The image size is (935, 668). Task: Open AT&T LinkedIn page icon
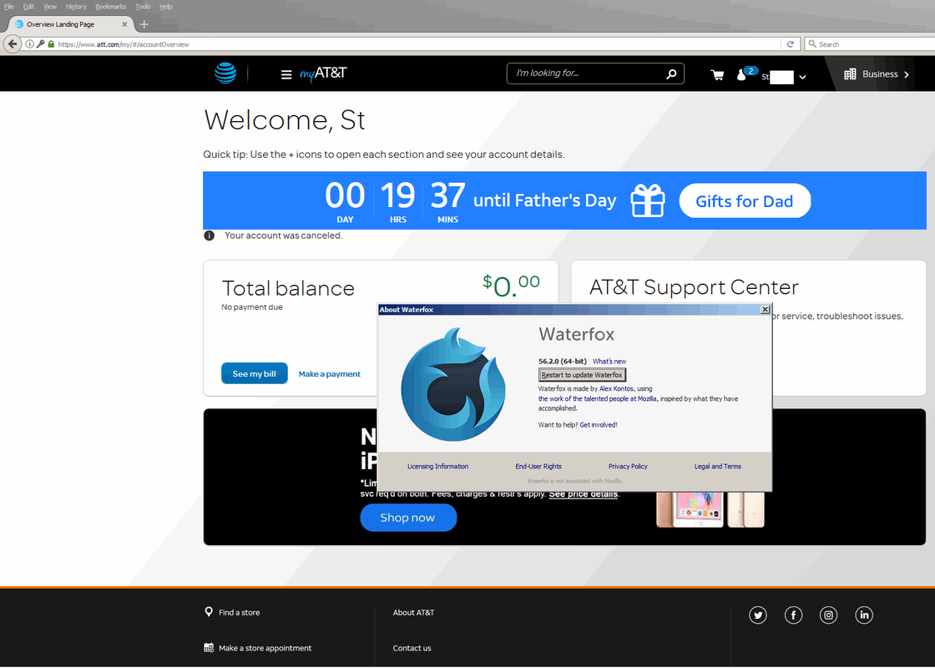point(864,615)
